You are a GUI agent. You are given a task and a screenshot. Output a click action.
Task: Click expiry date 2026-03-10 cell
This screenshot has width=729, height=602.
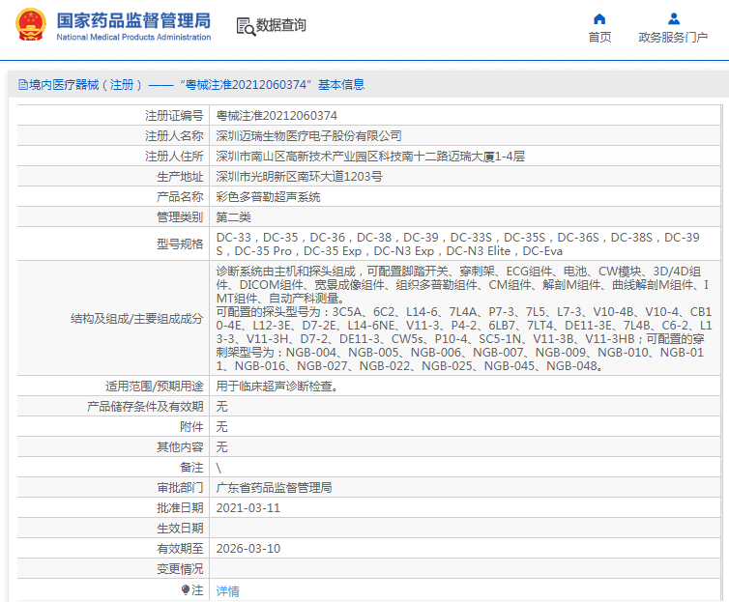point(465,548)
